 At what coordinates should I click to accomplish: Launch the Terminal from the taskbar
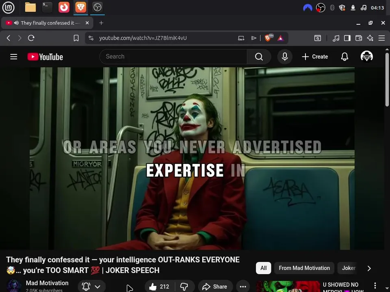47,7
